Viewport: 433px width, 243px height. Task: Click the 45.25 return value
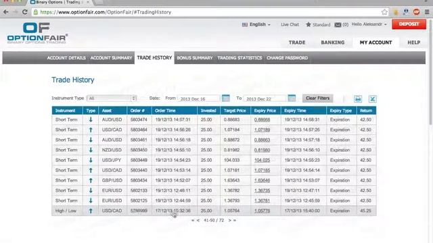click(x=365, y=211)
